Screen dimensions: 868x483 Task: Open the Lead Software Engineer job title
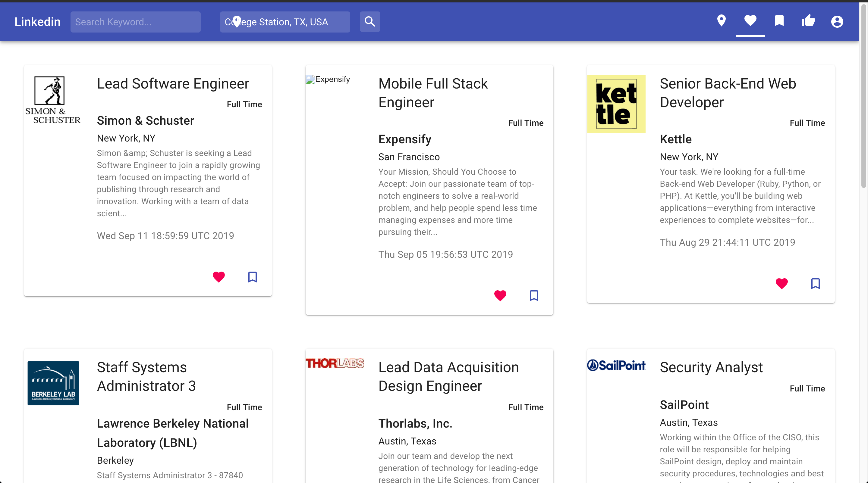tap(173, 83)
